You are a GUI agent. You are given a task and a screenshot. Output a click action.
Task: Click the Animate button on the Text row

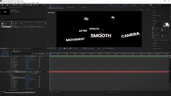[x=34, y=74]
